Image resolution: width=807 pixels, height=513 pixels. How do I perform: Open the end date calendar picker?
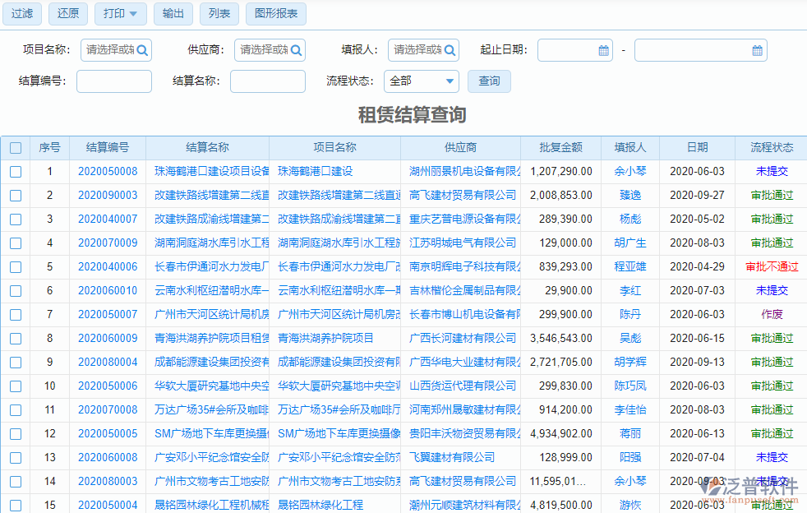[757, 50]
